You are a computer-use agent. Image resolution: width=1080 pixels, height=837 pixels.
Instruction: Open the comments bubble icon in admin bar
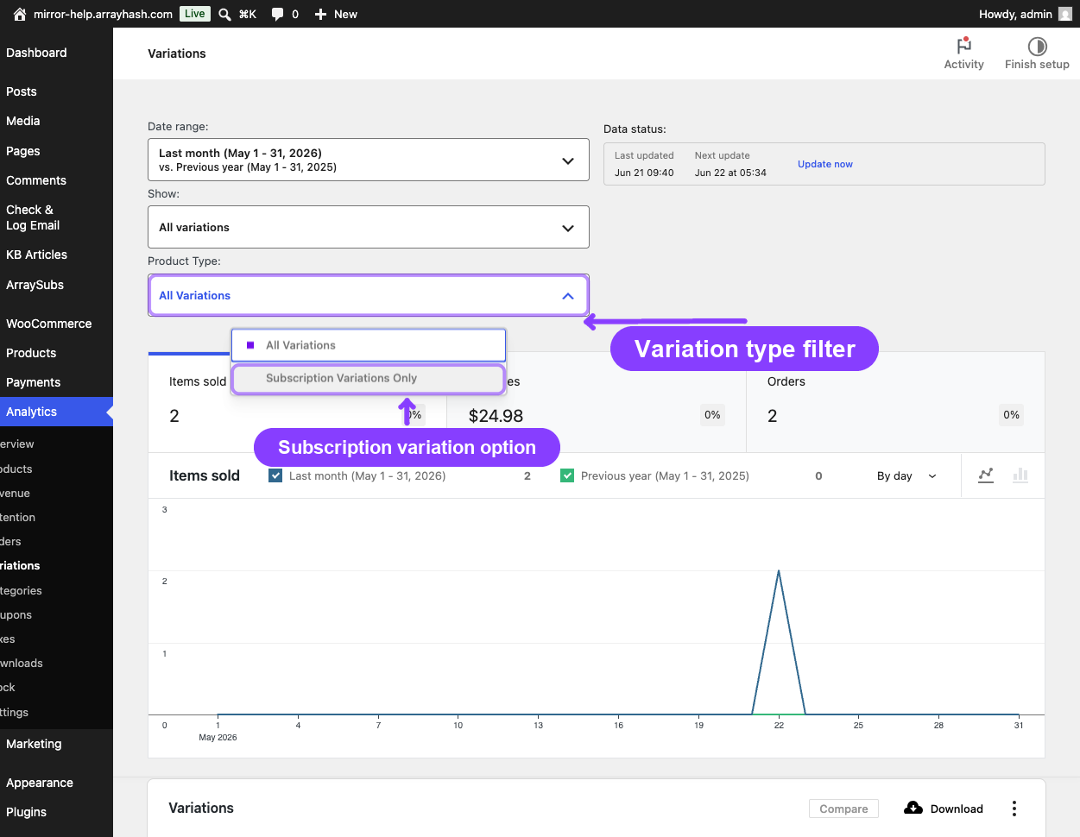pyautogui.click(x=277, y=14)
